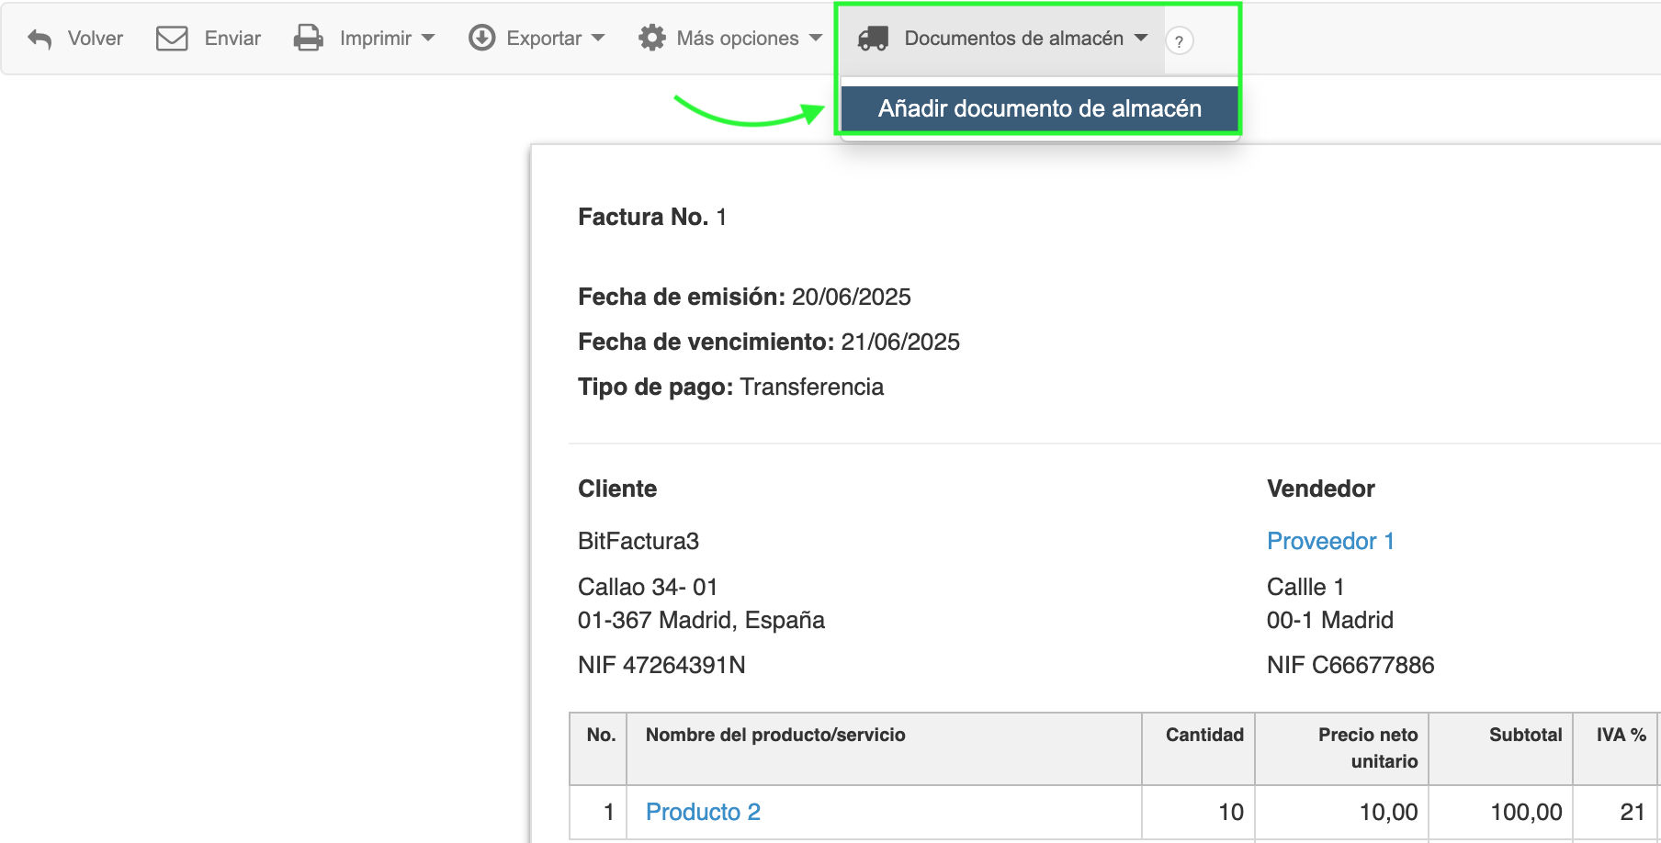Open the question mark help icon
This screenshot has width=1661, height=843.
pyautogui.click(x=1179, y=41)
